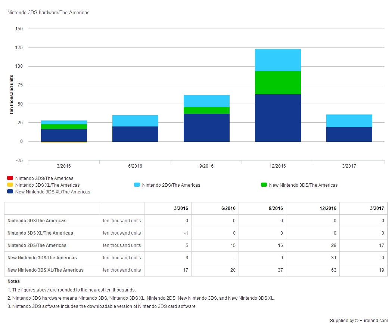Click the 'Notes' heading below the table

(x=13, y=281)
